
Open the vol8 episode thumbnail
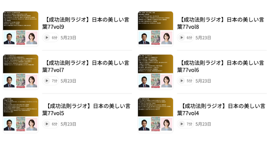(x=155, y=29)
